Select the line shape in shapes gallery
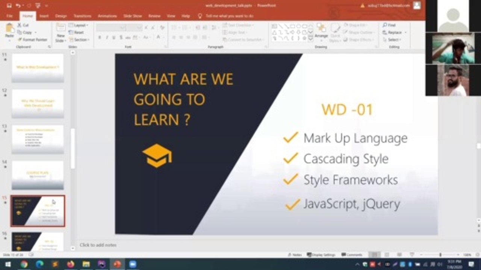The image size is (481, 270). [280, 26]
